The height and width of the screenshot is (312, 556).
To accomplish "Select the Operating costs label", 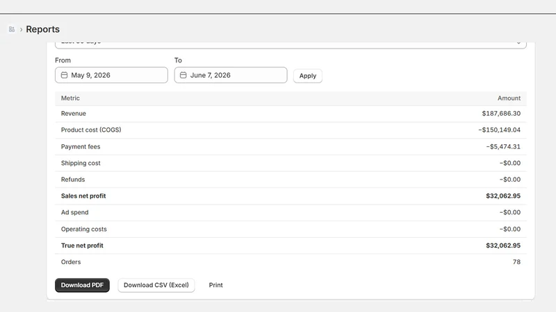I will click(83, 229).
